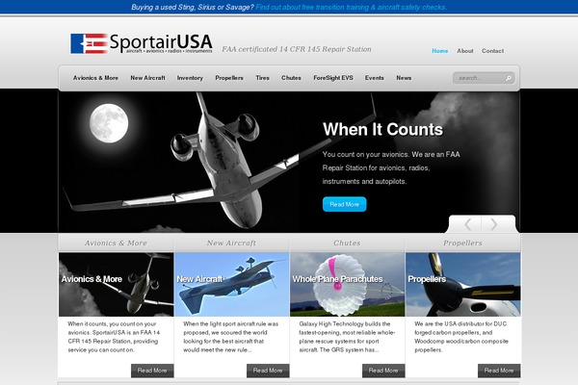Advance to next slide arrow
Viewport: 578px width, 385px height.
494,224
